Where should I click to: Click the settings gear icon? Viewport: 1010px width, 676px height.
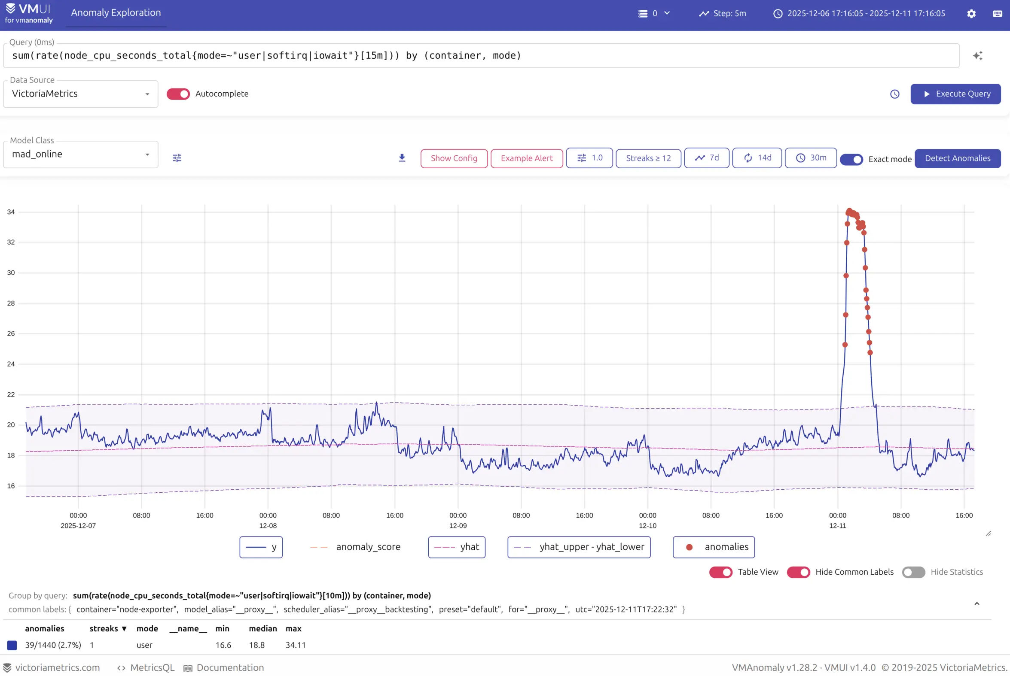point(971,14)
